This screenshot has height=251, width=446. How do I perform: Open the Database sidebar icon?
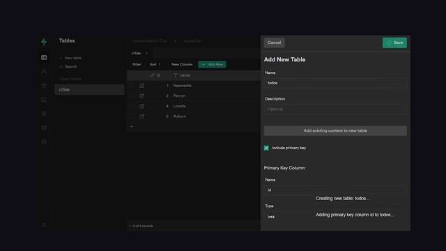44,128
